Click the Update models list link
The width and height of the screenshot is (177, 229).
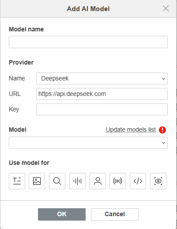(x=131, y=130)
